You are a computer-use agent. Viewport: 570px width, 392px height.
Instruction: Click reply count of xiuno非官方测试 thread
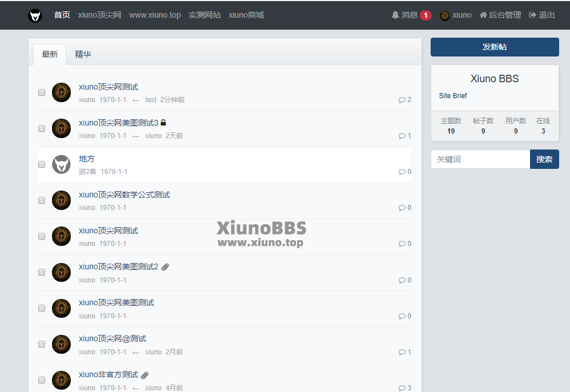pyautogui.click(x=404, y=388)
